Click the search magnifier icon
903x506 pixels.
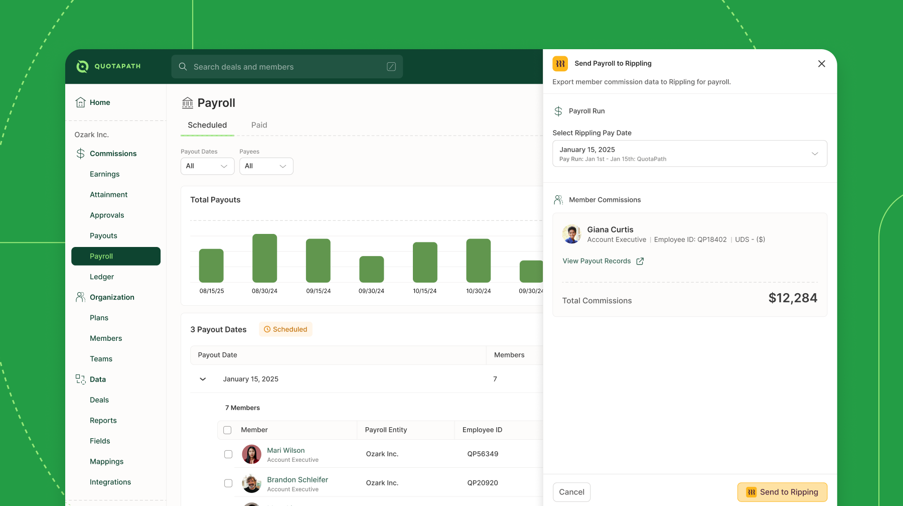pos(183,67)
